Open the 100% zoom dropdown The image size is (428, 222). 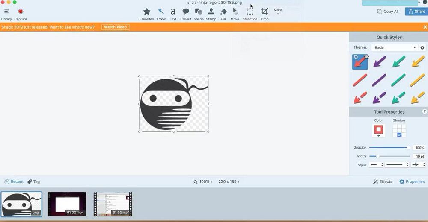tap(203, 182)
